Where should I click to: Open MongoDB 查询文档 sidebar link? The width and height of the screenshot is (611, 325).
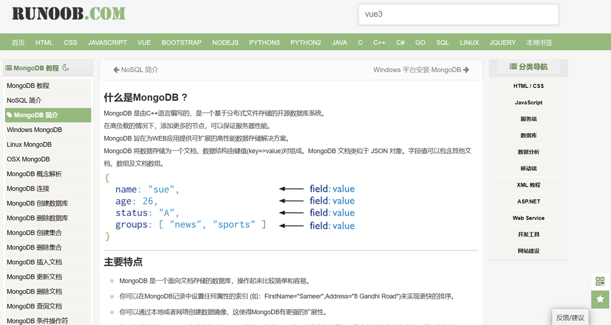coord(48,307)
